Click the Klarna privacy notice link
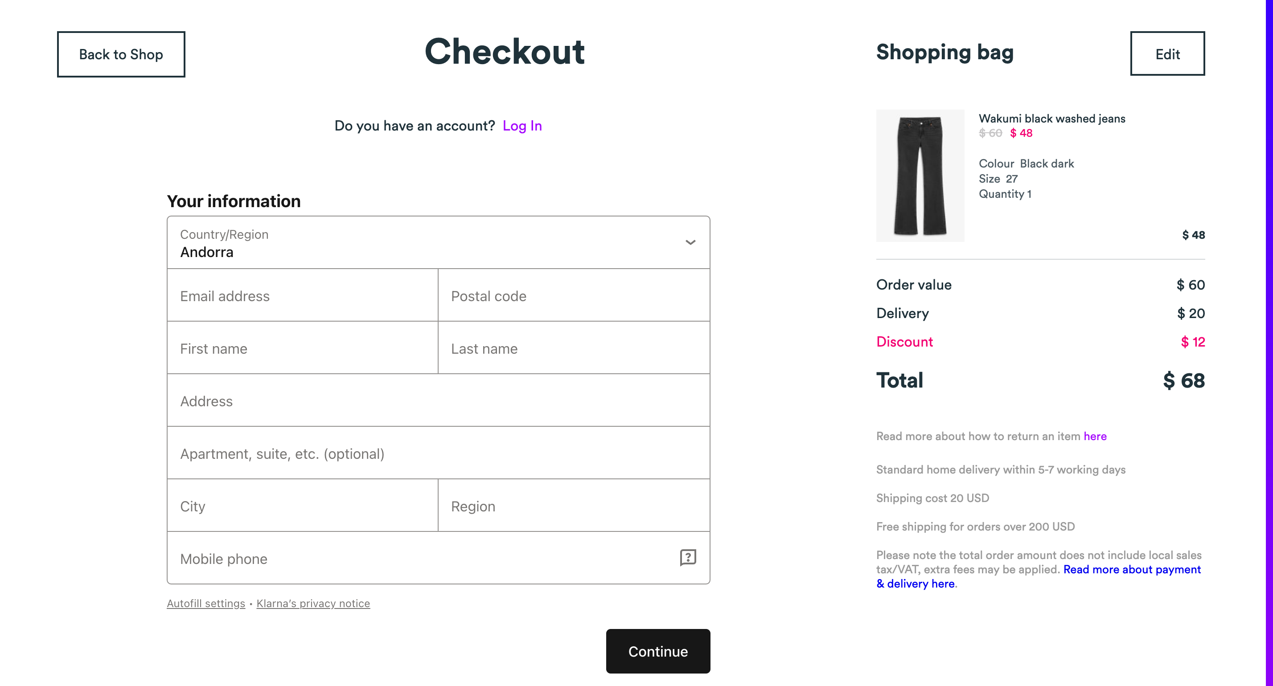Viewport: 1273px width, 686px height. pyautogui.click(x=313, y=603)
